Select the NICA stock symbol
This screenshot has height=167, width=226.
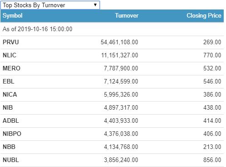[10, 94]
